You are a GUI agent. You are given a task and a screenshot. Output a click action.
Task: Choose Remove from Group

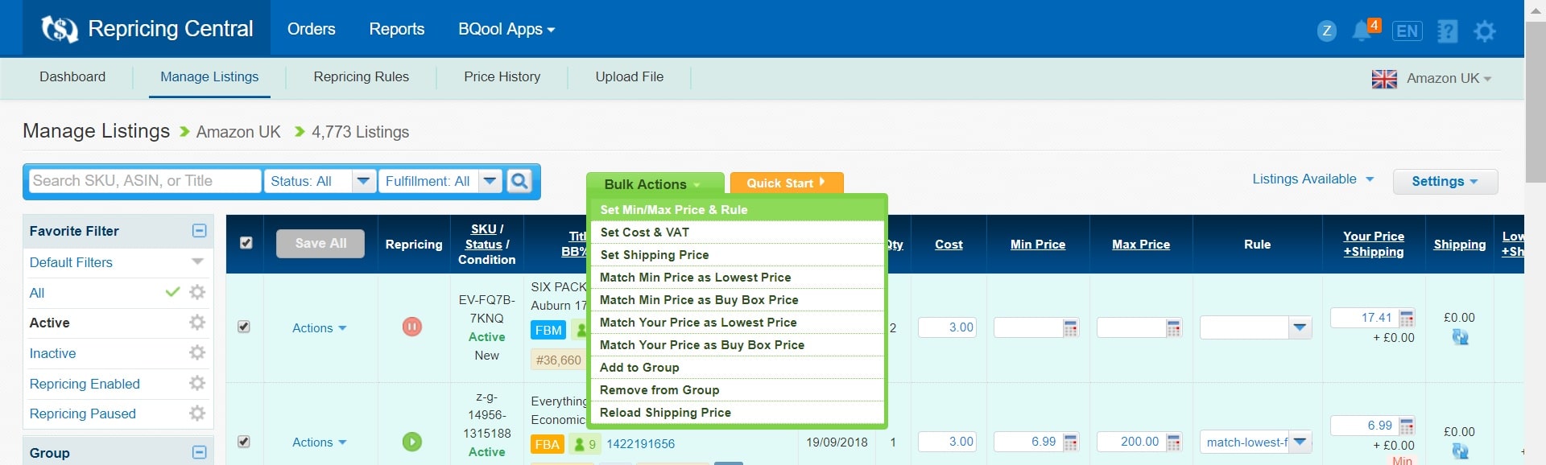(738, 389)
